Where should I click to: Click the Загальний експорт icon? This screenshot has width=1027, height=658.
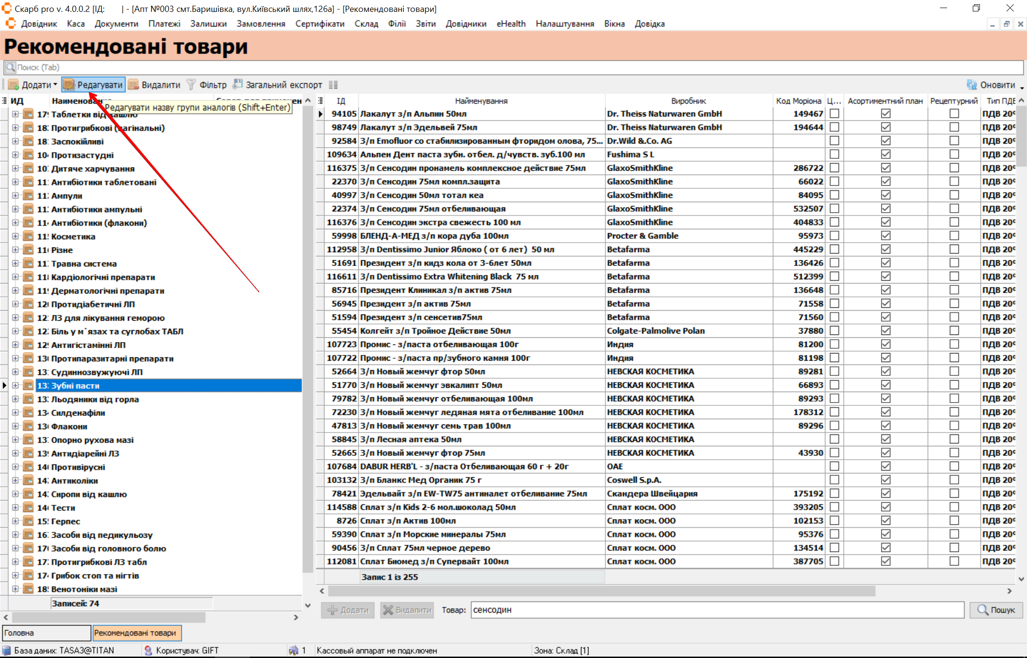238,85
